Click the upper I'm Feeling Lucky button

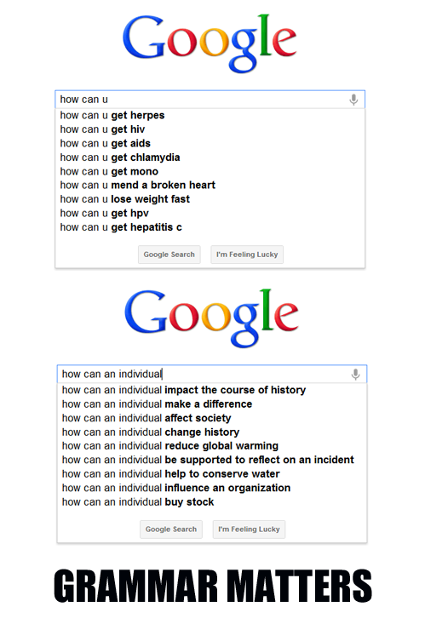pos(247,255)
